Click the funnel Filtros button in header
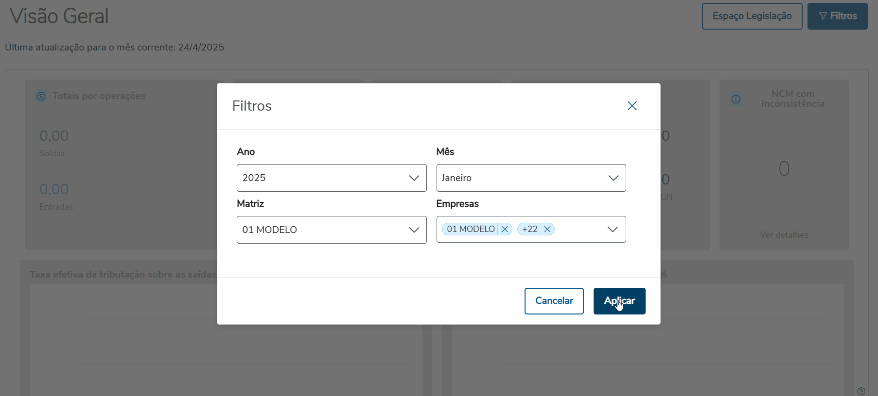This screenshot has height=396, width=878. tap(837, 16)
